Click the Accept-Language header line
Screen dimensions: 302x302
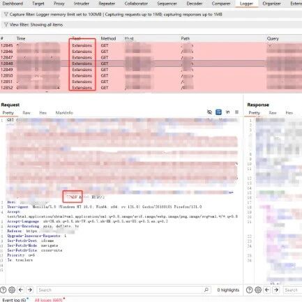pos(87,221)
